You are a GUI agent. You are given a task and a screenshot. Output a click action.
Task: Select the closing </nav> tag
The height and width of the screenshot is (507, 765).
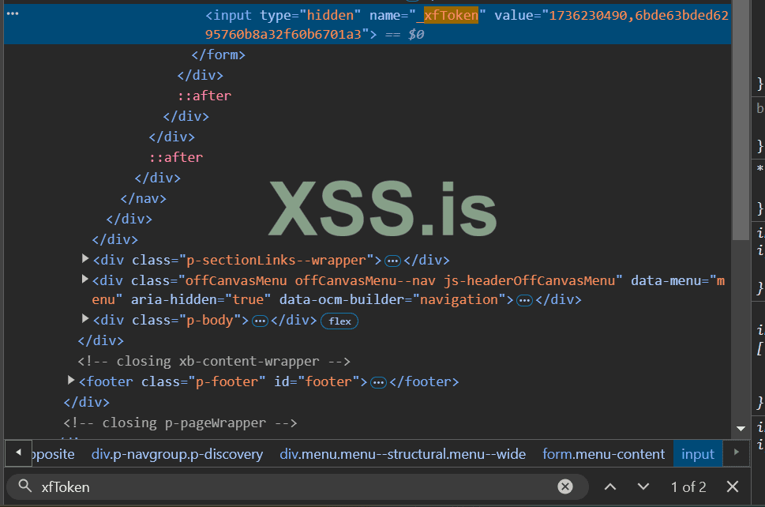pos(144,198)
